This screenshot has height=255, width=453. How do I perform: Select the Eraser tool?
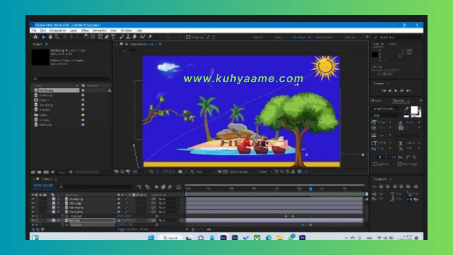pyautogui.click(x=135, y=37)
